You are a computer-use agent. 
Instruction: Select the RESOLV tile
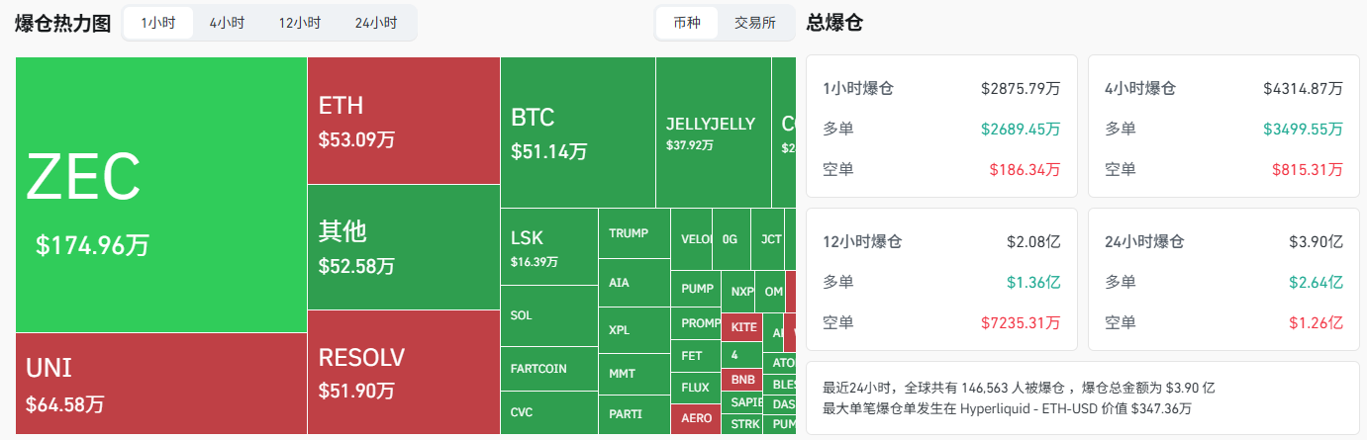pos(403,372)
